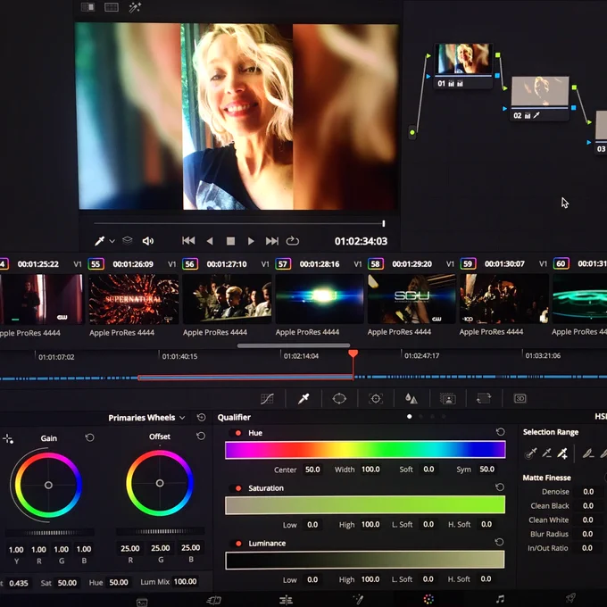Select the second Qualifier page dot
This screenshot has width=607, height=607.
[420, 417]
